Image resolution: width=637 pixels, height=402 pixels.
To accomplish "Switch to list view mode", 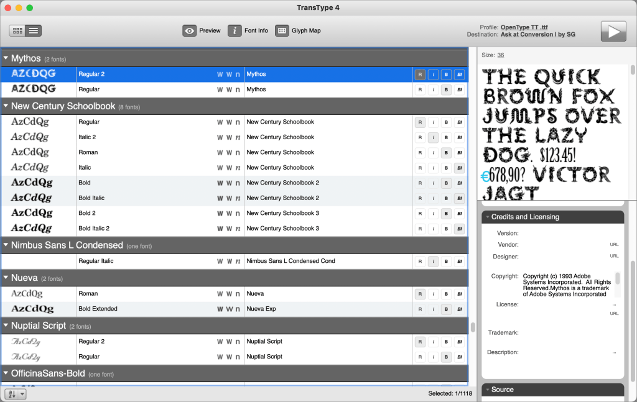I will [34, 30].
